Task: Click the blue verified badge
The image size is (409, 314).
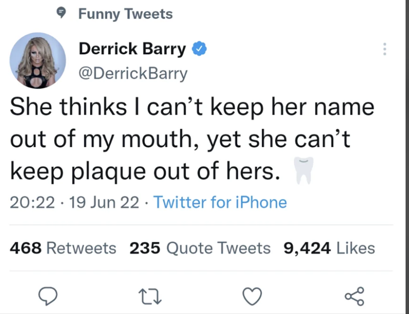Action: (199, 49)
